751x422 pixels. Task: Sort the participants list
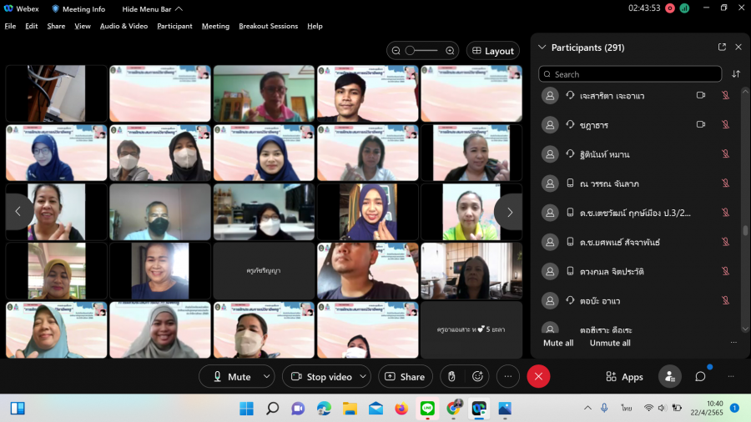(x=736, y=74)
